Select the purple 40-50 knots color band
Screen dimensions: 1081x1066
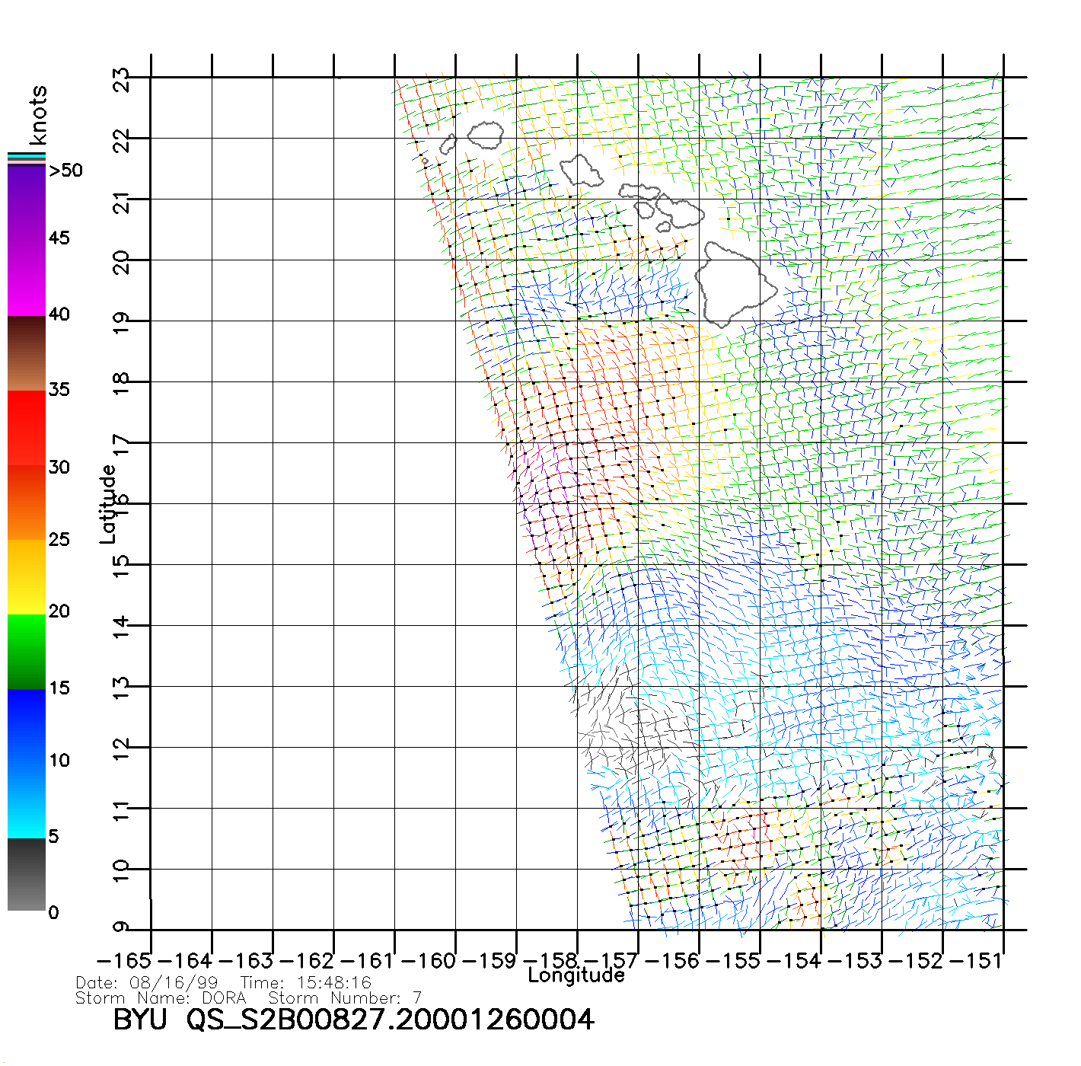[27, 240]
